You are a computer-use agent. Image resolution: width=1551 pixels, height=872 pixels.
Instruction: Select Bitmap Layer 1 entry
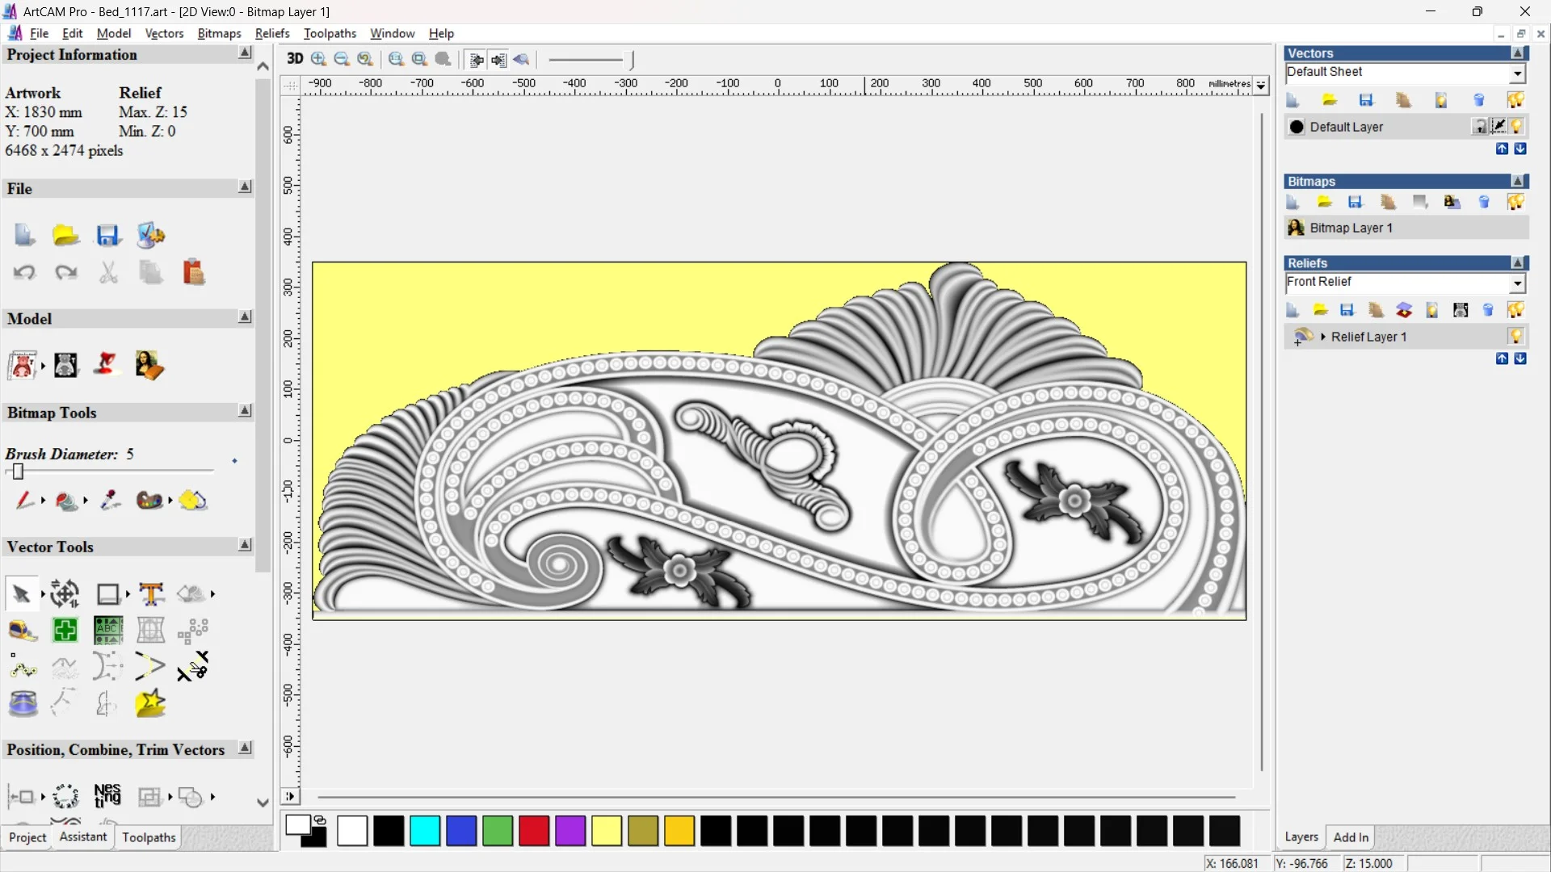1351,228
